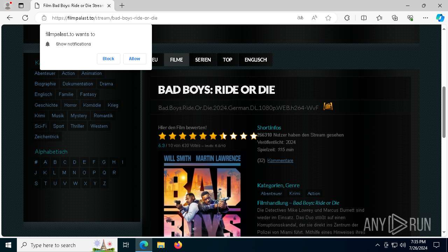Browse the Abenteuer genre in sidebar

coord(45,73)
